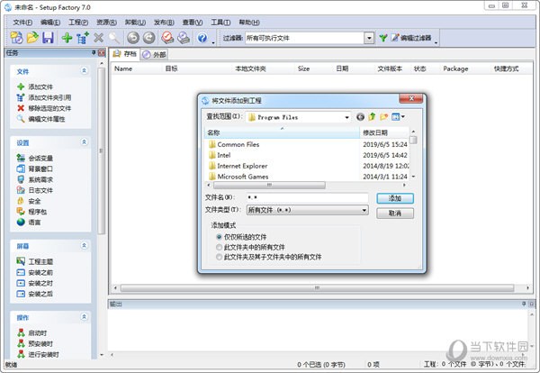This screenshot has width=540, height=373.
Task: Click the Build/Publish toolbar icon
Action: click(167, 38)
